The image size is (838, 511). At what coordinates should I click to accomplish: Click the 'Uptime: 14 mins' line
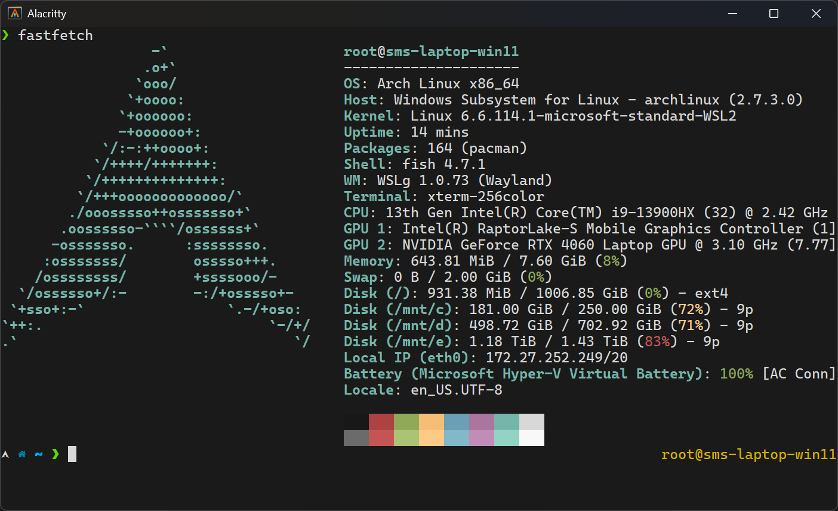click(x=406, y=132)
